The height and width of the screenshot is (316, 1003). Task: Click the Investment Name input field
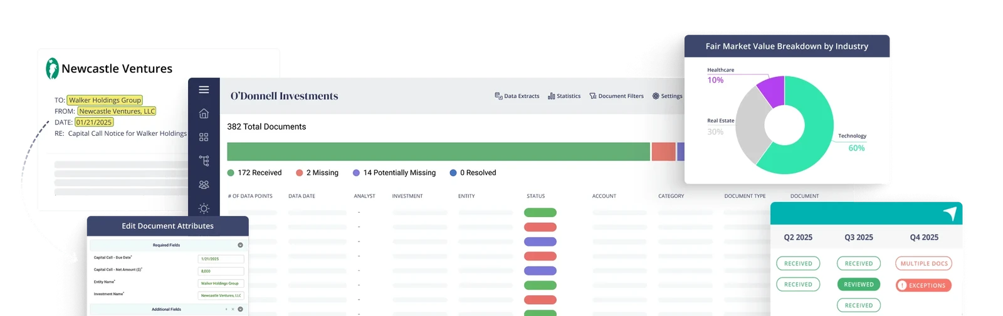221,295
